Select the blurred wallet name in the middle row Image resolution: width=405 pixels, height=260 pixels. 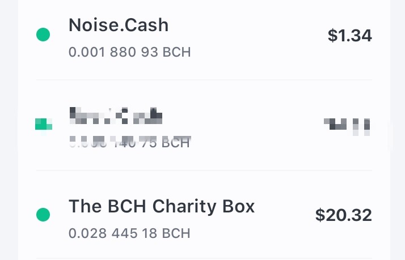click(116, 116)
